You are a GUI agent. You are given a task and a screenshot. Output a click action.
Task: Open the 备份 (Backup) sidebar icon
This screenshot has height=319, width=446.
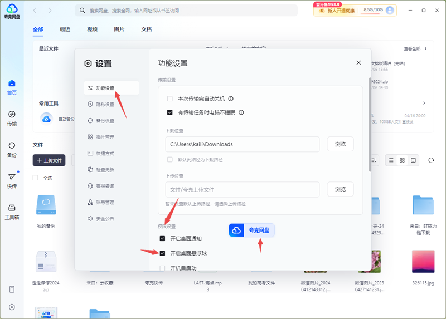click(x=12, y=149)
